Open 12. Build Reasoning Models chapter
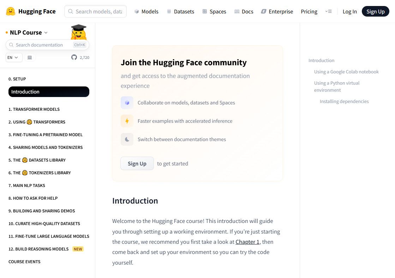 point(38,249)
